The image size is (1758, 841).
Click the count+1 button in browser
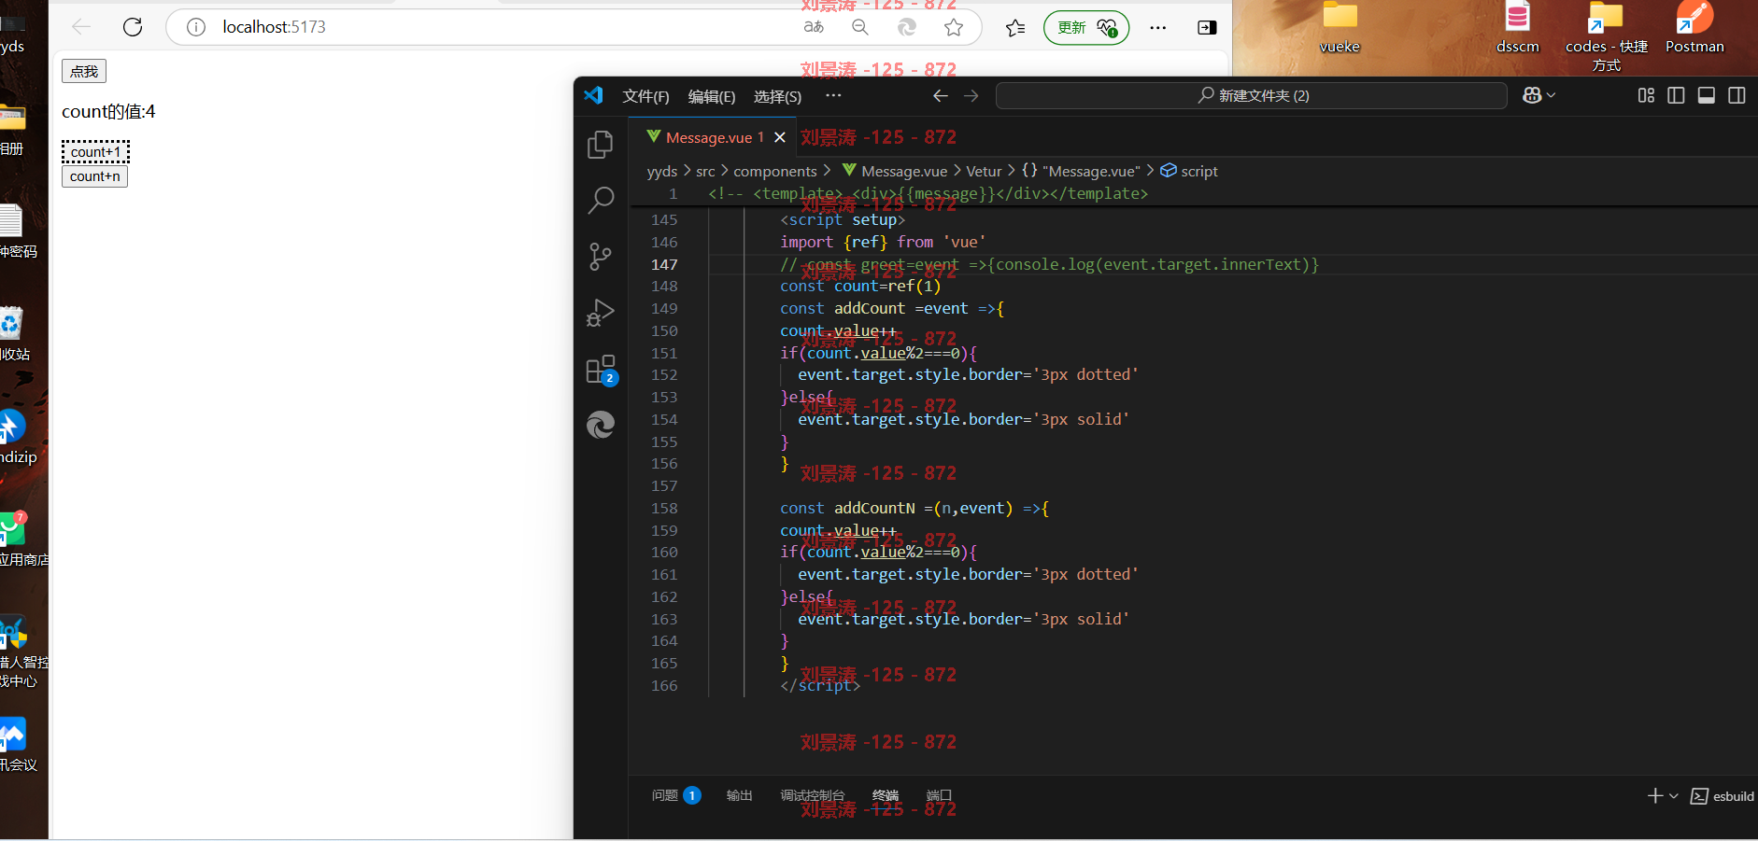95,152
